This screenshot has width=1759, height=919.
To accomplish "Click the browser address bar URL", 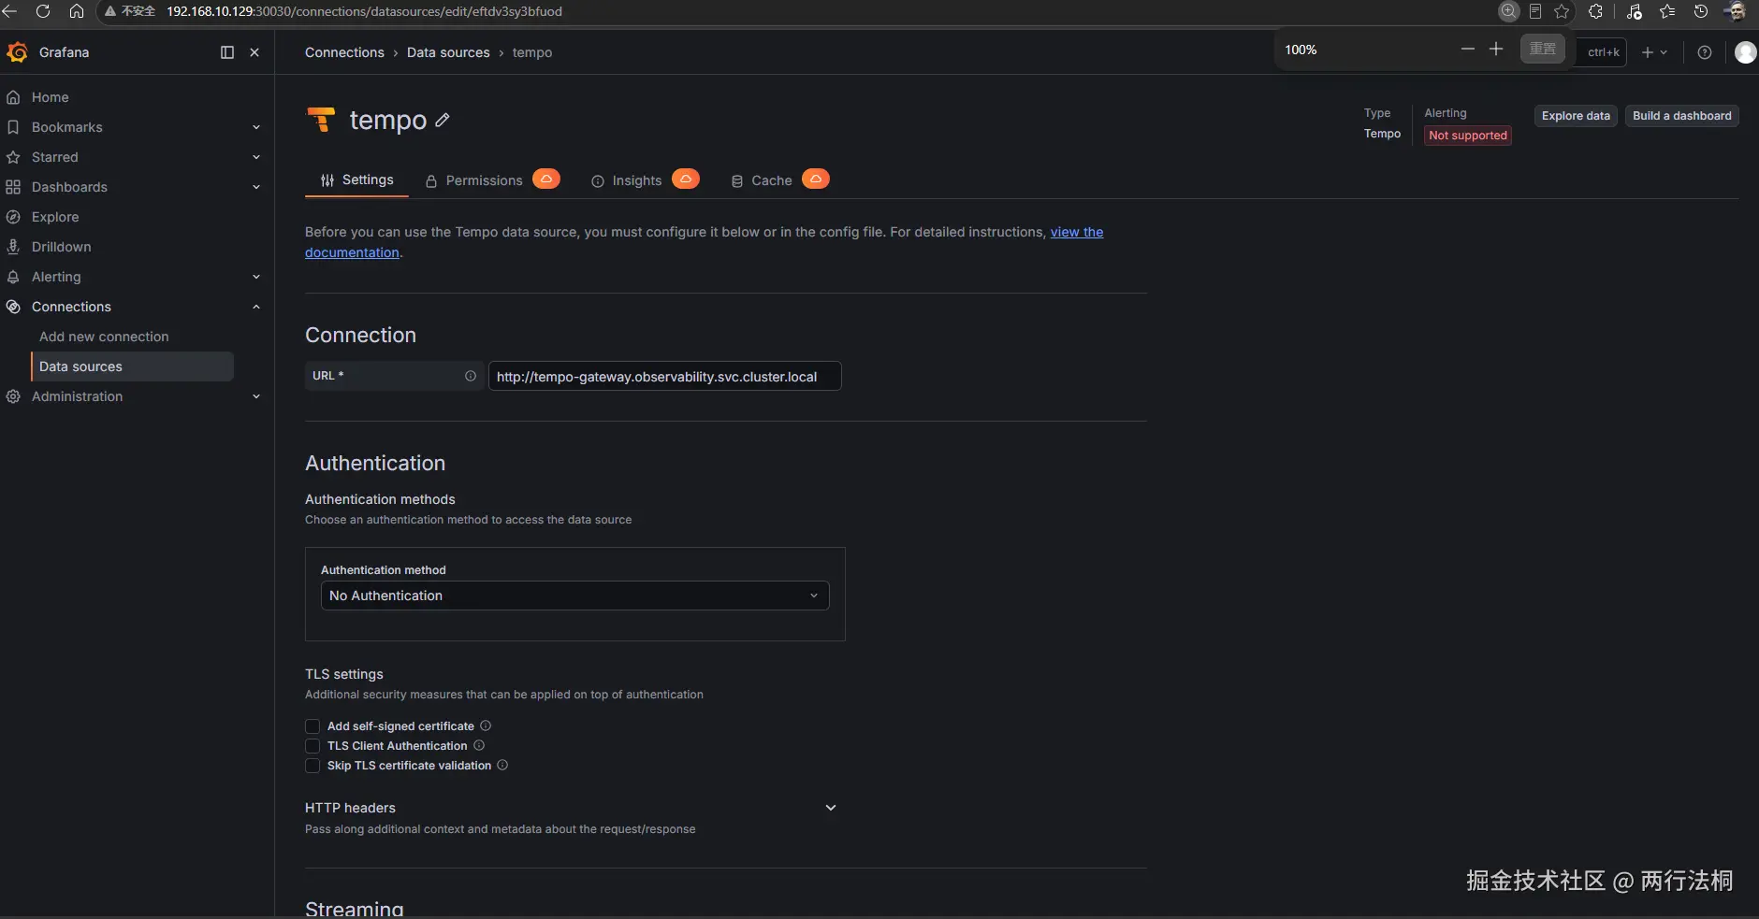I will click(365, 11).
